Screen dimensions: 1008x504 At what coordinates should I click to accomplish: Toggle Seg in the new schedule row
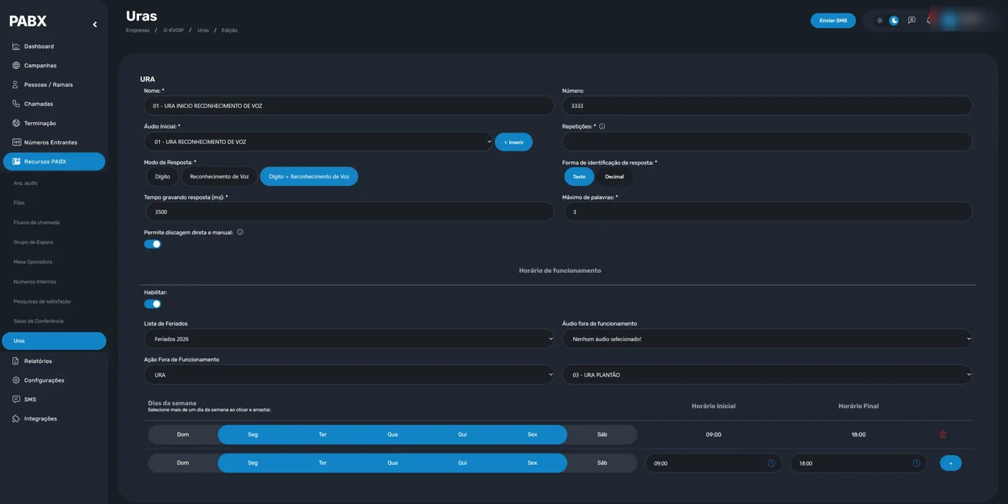[253, 463]
